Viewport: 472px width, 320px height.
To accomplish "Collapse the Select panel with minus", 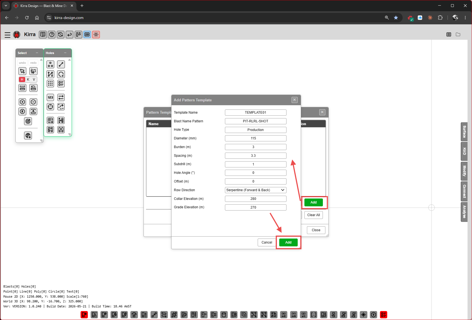I will (x=37, y=53).
